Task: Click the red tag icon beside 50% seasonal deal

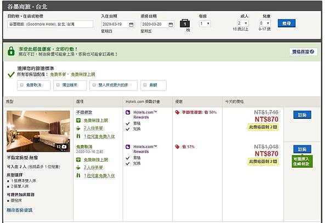Action: (x=177, y=112)
